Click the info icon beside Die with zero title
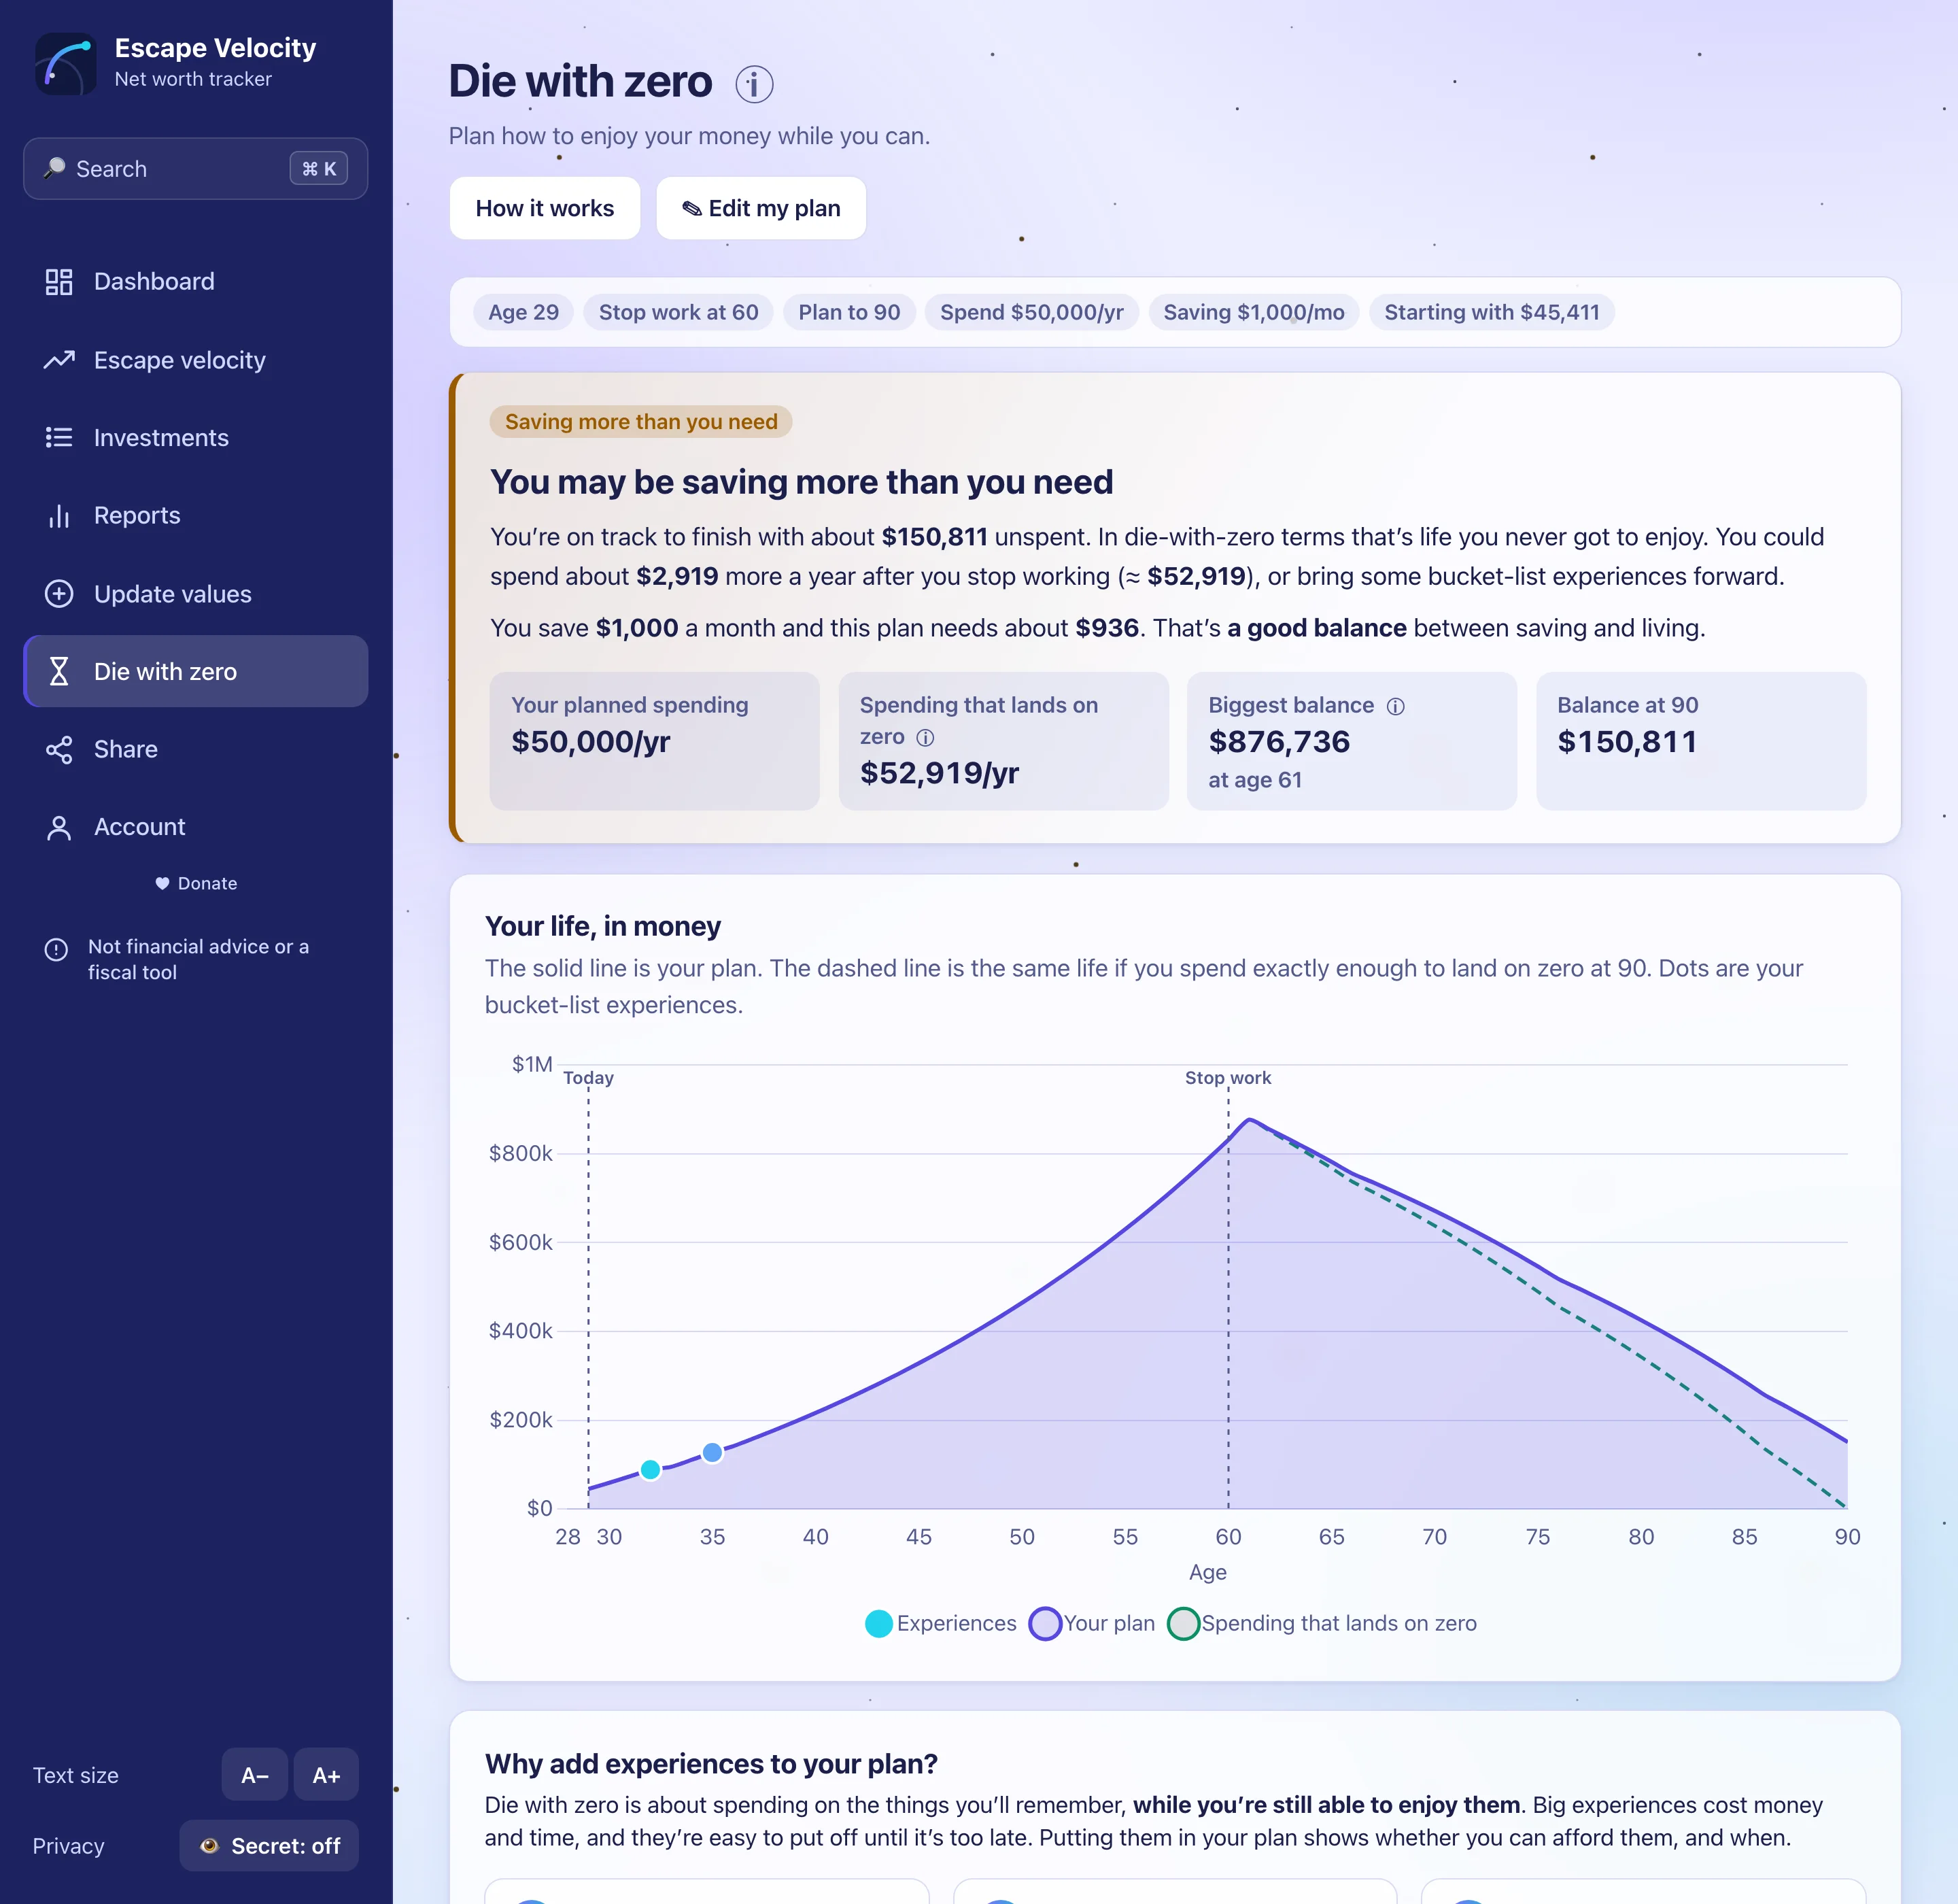 tap(754, 84)
